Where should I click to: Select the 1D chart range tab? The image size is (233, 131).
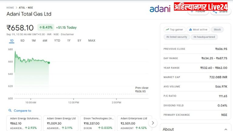coord(12,41)
